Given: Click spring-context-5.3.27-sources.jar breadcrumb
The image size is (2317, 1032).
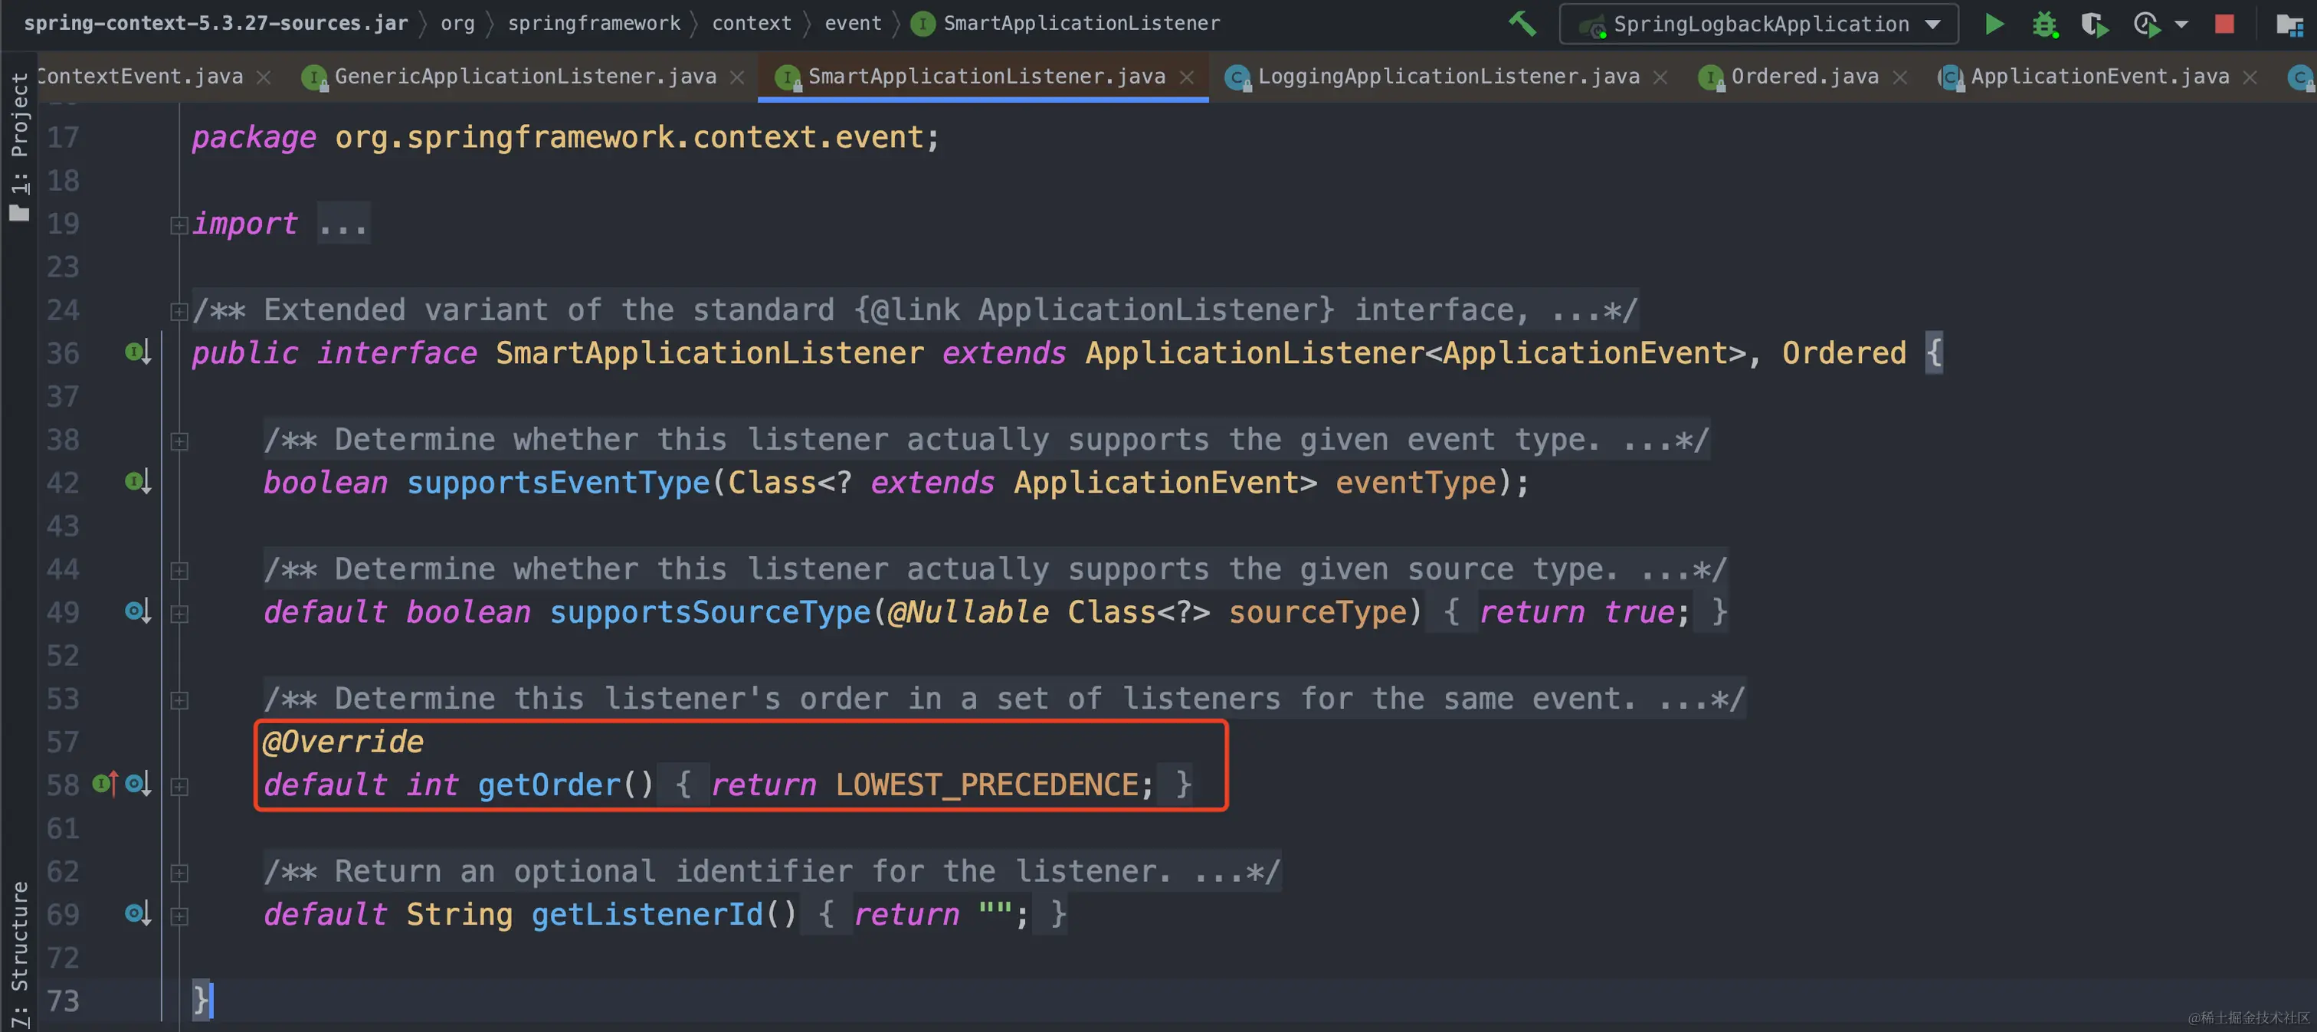Looking at the screenshot, I should (x=216, y=24).
